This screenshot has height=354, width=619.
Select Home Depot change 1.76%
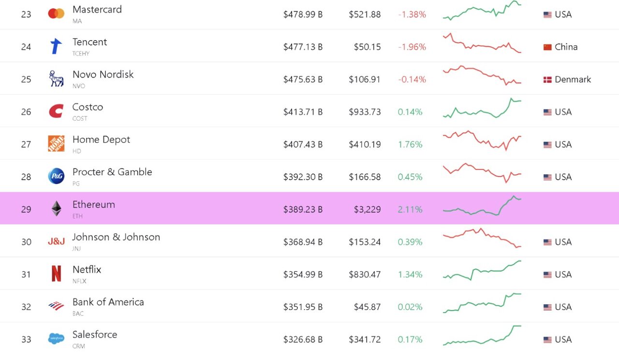(410, 144)
